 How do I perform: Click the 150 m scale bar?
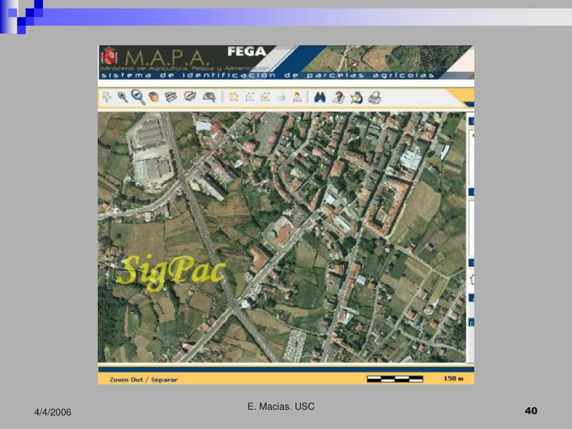click(x=395, y=379)
